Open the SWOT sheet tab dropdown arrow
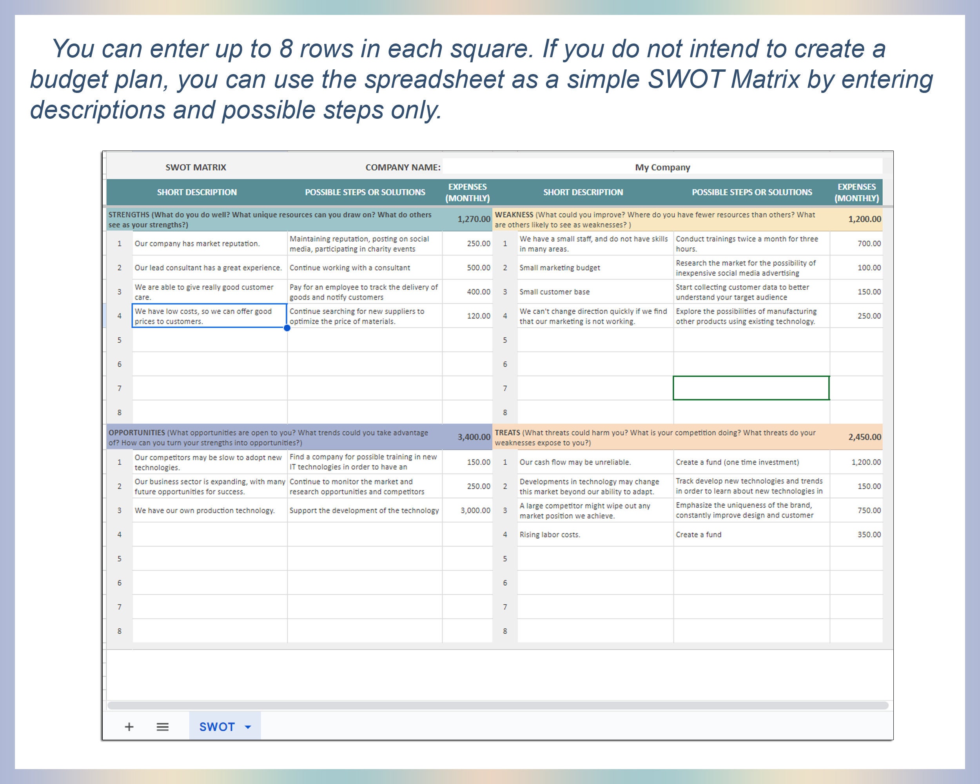980x784 pixels. click(x=247, y=726)
